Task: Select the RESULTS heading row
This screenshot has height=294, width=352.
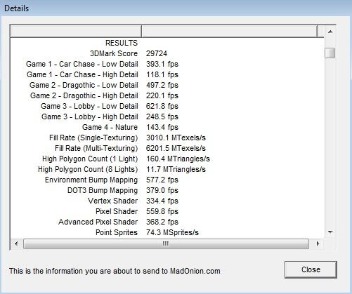Action: [122, 43]
